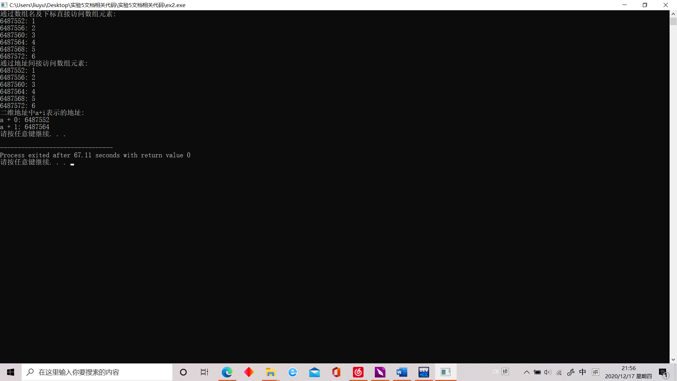Screen dimensions: 677x381
Task: Switch to Dev-C++ on taskbar
Action: pyautogui.click(x=424, y=372)
